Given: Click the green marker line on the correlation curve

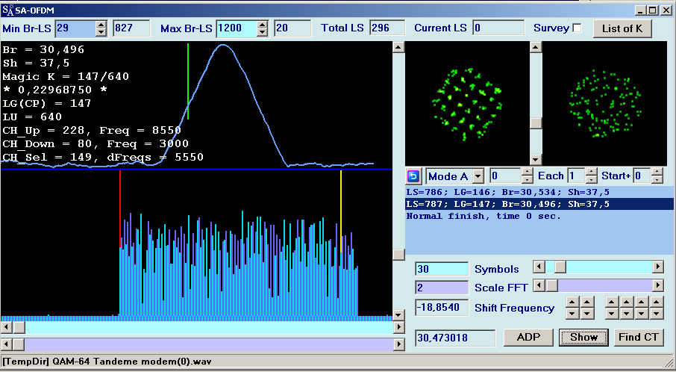Looking at the screenshot, I should [188, 81].
